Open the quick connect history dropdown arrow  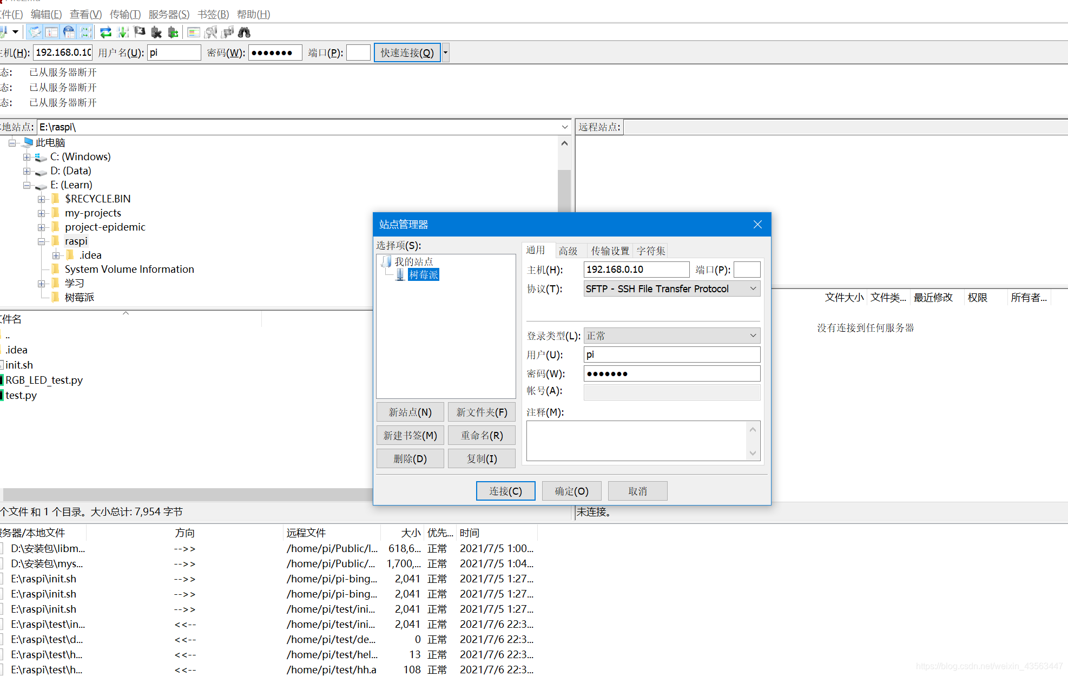445,52
